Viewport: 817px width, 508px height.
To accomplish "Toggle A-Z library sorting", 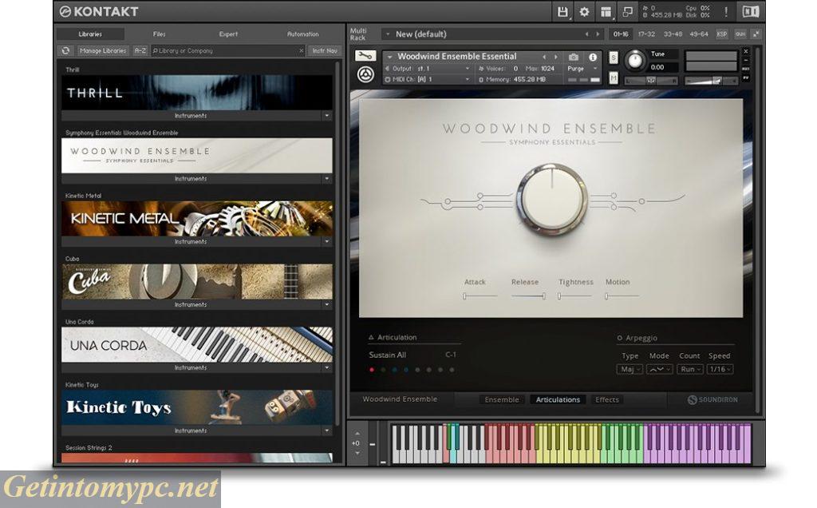I will click(x=140, y=50).
